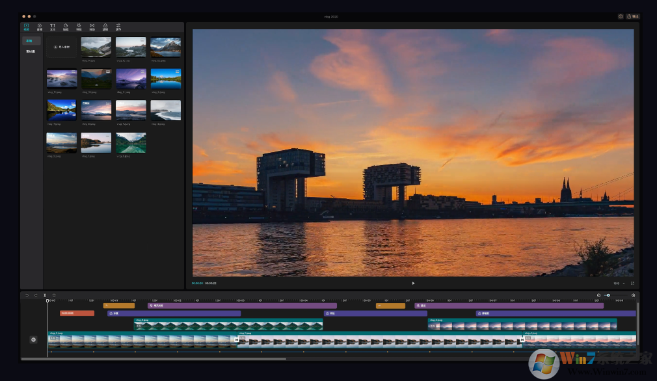Image resolution: width=657 pixels, height=381 pixels.
Task: Open the Filters panel icon
Action: tap(105, 27)
